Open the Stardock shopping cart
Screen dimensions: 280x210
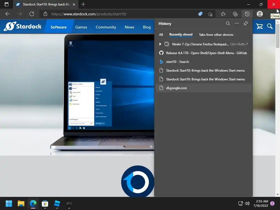click(259, 26)
